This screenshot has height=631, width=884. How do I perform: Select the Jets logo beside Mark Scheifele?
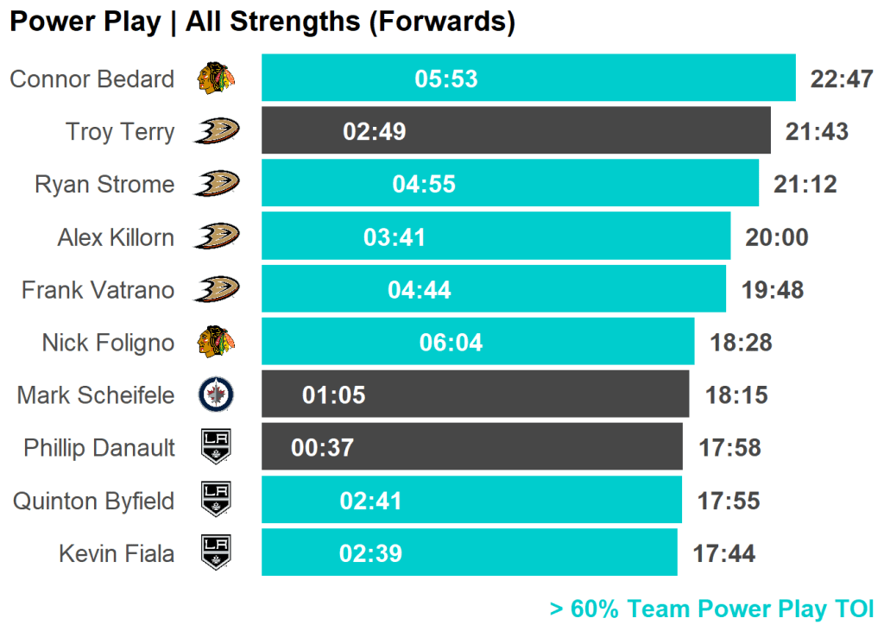point(216,395)
